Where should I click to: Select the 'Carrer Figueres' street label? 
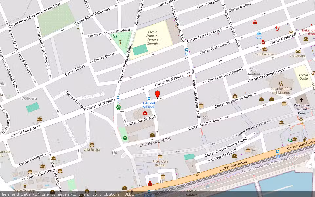(39, 174)
